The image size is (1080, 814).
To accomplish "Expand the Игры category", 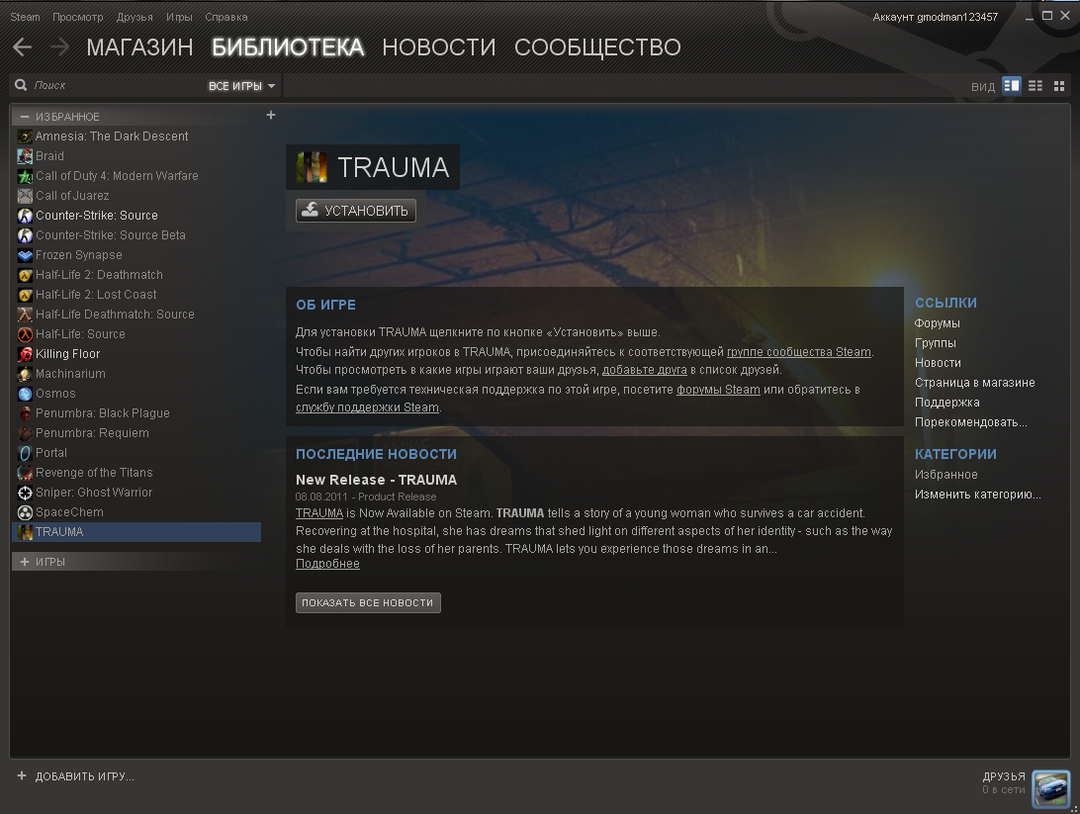I will 25,562.
